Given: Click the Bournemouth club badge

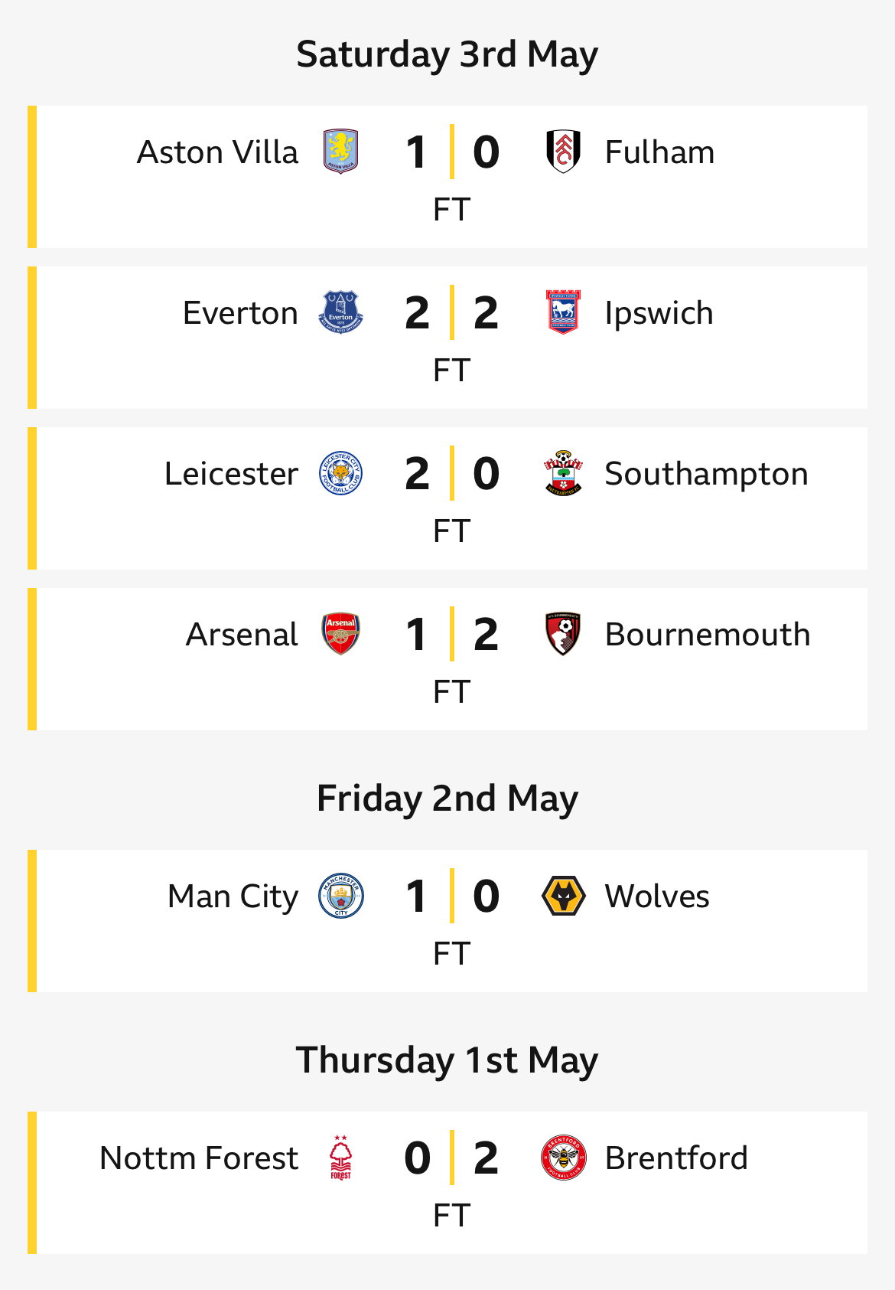Looking at the screenshot, I should pos(563,634).
